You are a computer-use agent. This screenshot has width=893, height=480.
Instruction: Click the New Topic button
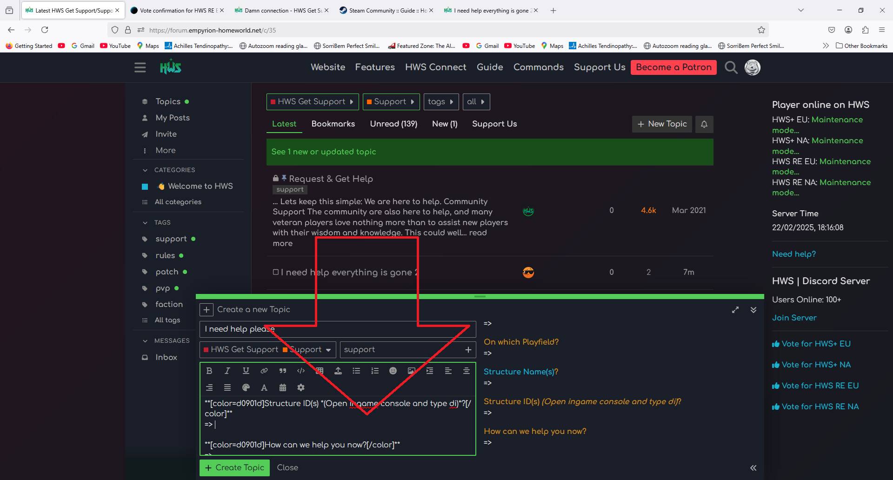[x=662, y=124]
